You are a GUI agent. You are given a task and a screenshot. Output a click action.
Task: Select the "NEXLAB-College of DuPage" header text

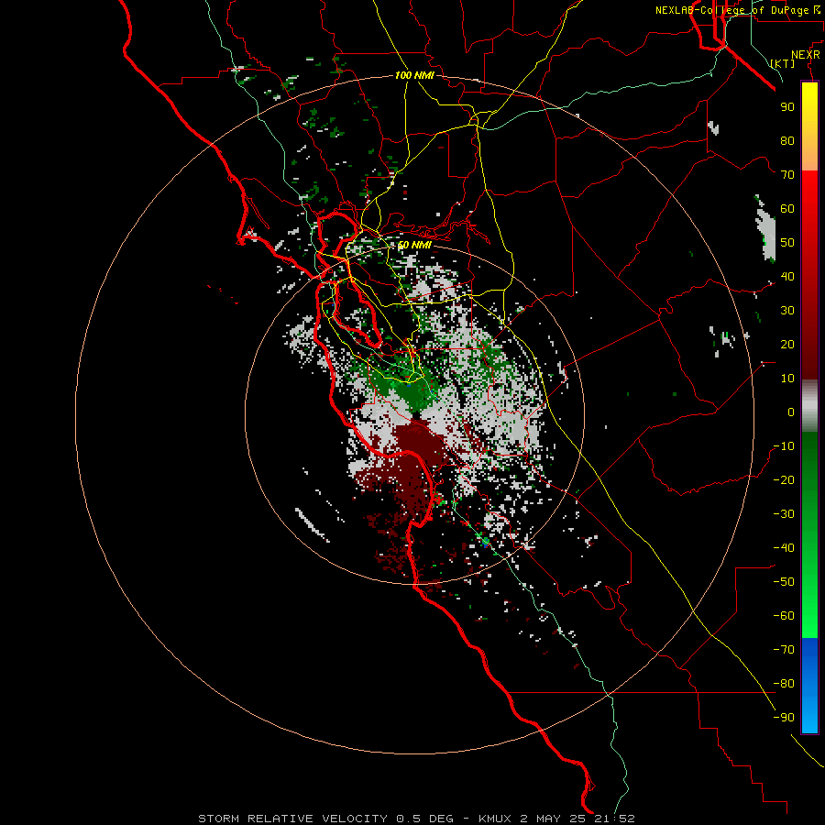(x=731, y=10)
